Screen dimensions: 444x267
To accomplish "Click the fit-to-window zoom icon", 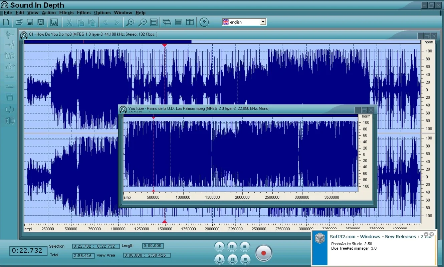I will pos(154,22).
